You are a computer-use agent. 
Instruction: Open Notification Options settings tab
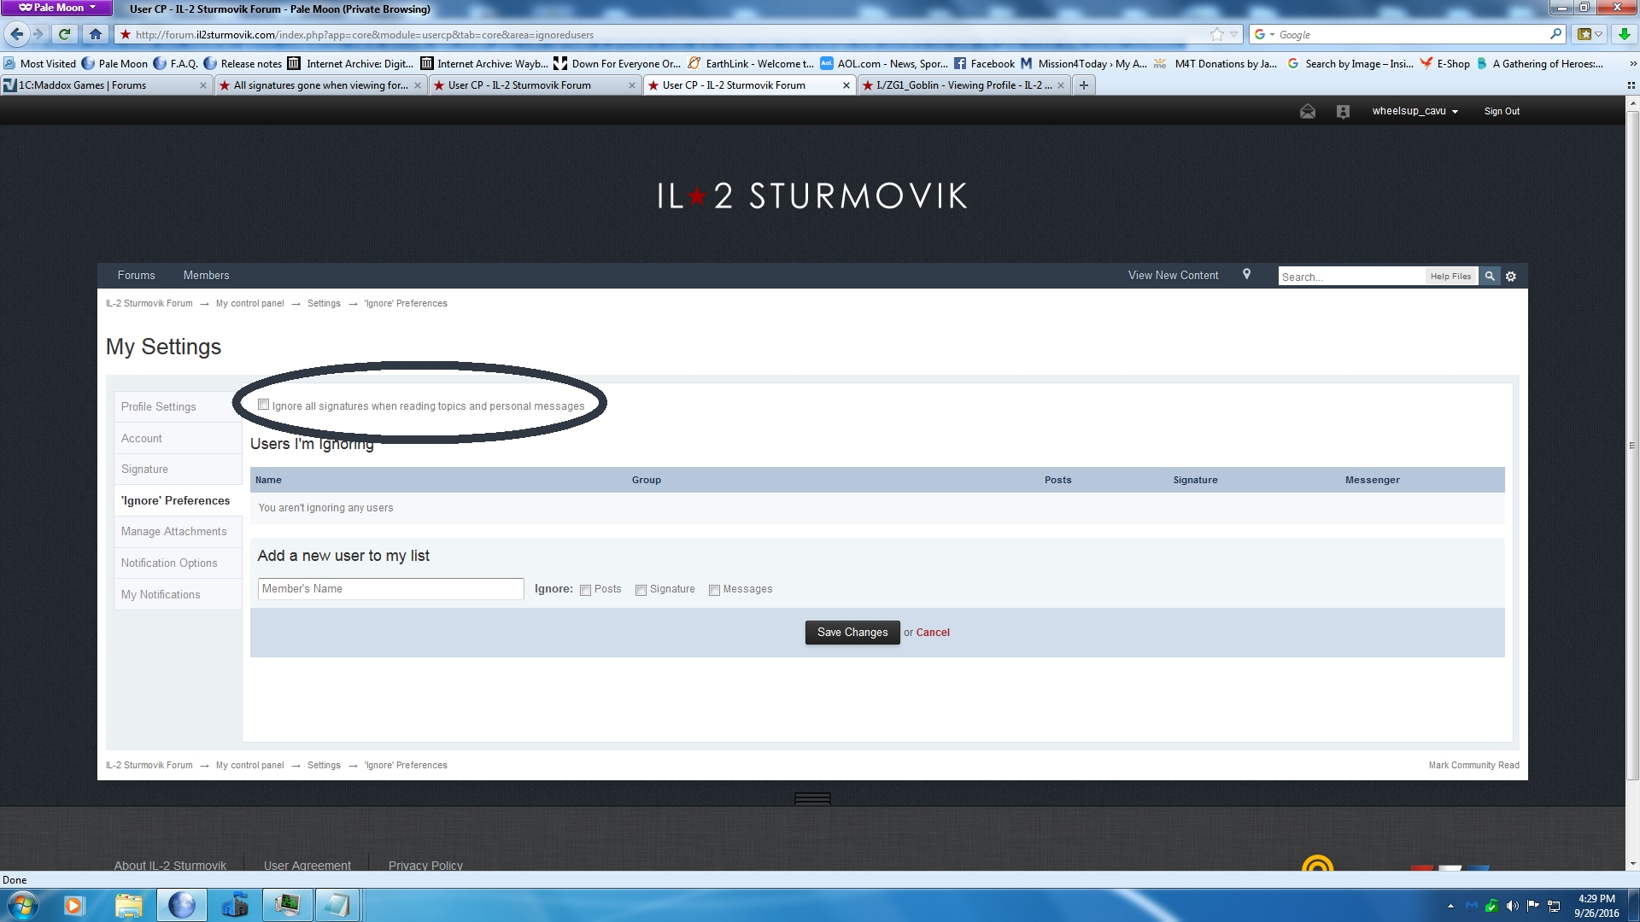click(x=169, y=563)
